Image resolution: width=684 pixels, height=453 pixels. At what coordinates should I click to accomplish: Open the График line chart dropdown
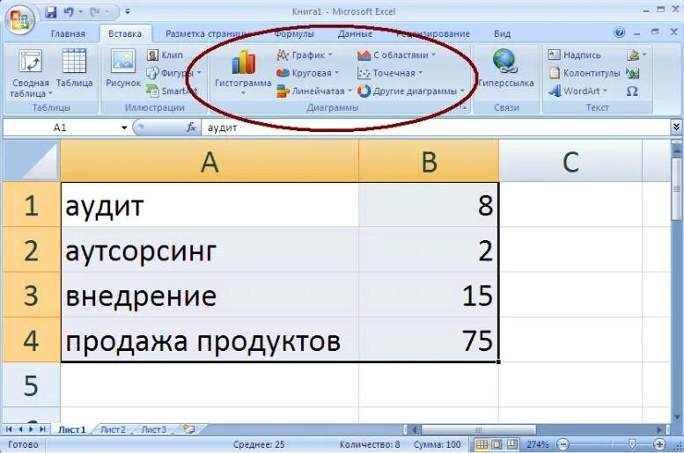[305, 55]
